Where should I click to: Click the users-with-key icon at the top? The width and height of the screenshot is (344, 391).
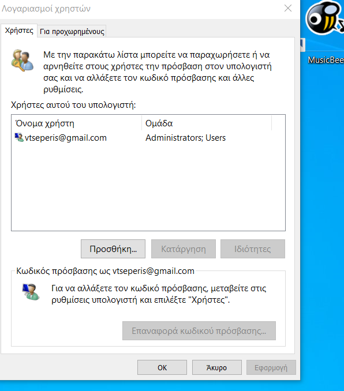[22, 61]
